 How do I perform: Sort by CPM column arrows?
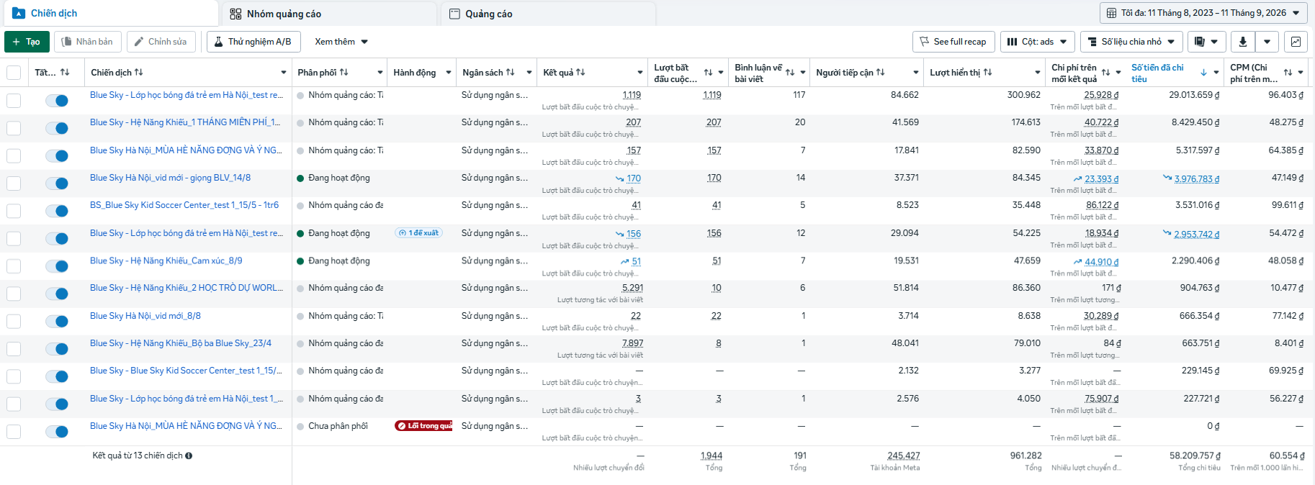tap(1288, 73)
